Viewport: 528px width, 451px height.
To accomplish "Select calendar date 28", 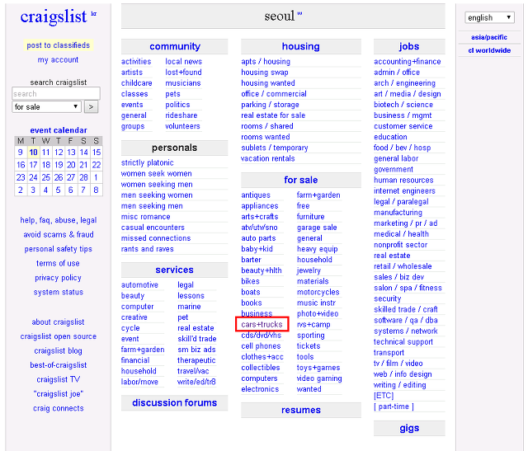I will click(x=83, y=177).
